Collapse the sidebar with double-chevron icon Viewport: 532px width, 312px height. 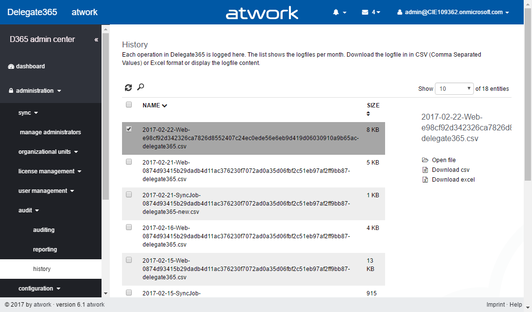(96, 40)
